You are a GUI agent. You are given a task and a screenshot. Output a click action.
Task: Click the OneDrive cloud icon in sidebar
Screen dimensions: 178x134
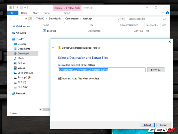(x=14, y=33)
